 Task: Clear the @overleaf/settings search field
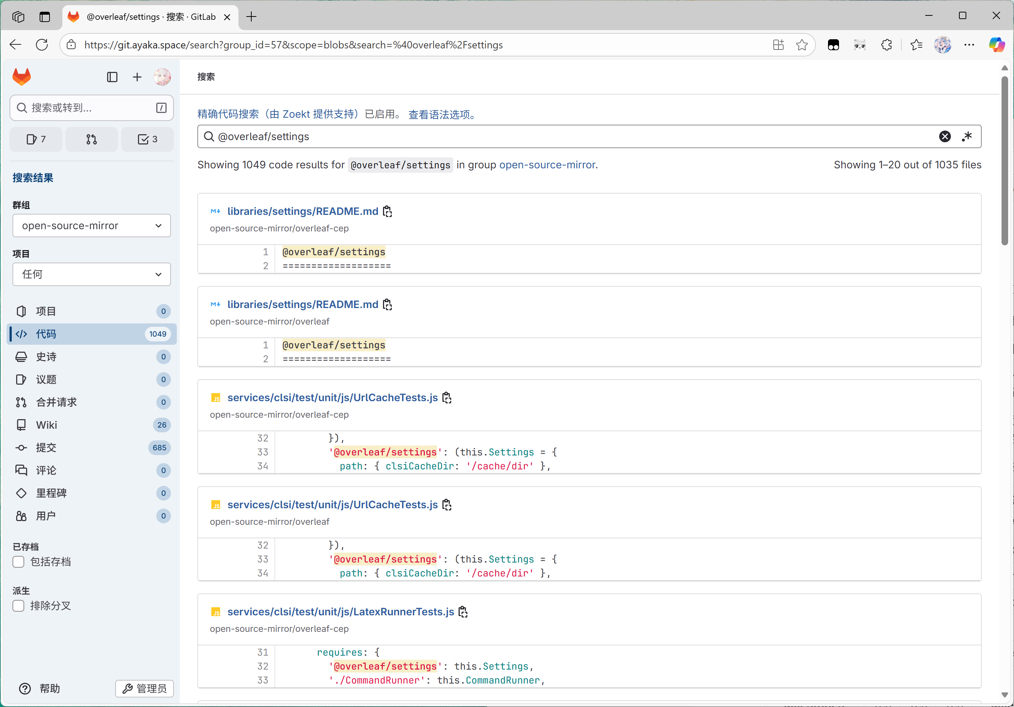pyautogui.click(x=945, y=136)
